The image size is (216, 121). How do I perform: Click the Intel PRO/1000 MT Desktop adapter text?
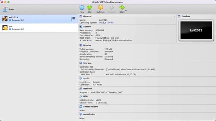[107, 92]
